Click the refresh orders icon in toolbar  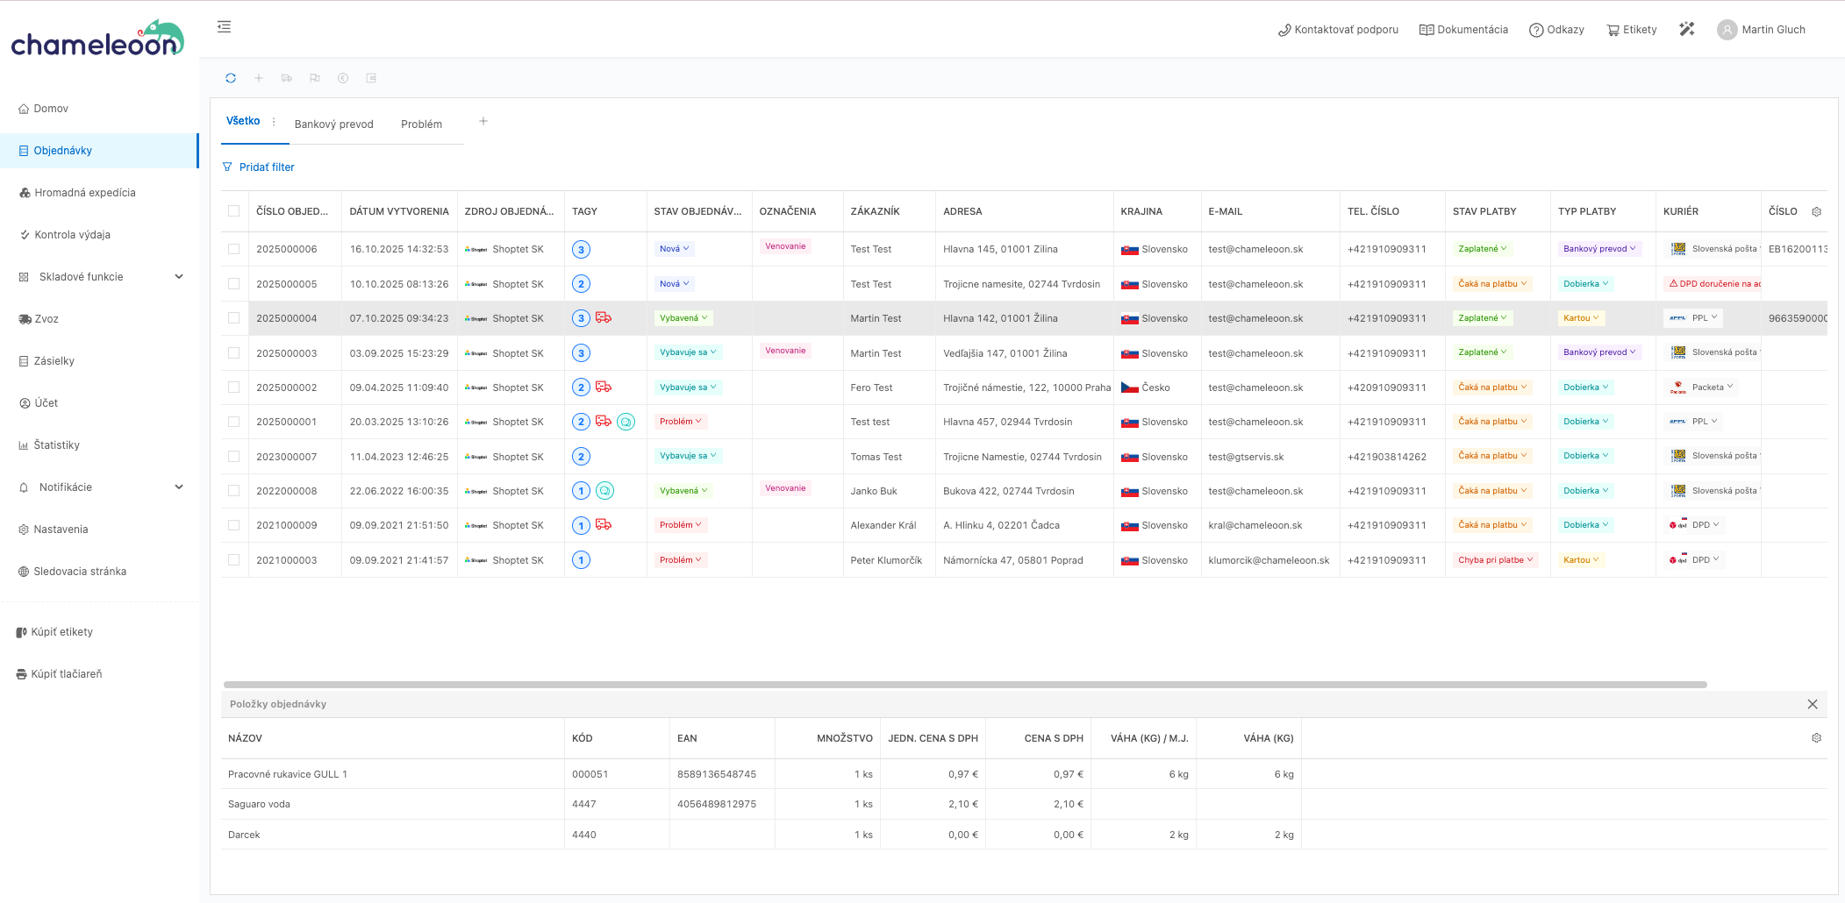pos(231,78)
